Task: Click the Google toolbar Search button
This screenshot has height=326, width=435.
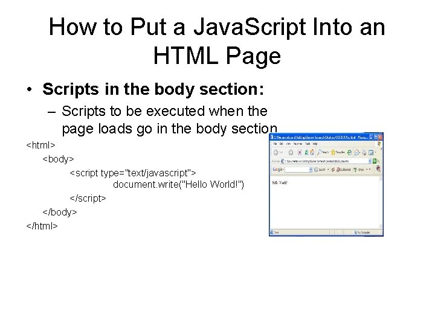Action: tap(320, 170)
